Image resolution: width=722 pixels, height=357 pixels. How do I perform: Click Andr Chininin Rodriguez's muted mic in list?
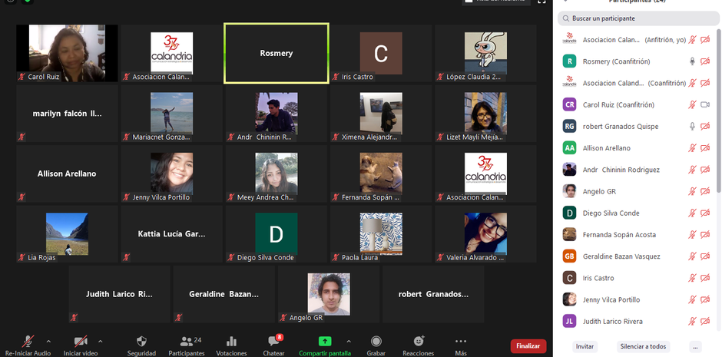(691, 170)
